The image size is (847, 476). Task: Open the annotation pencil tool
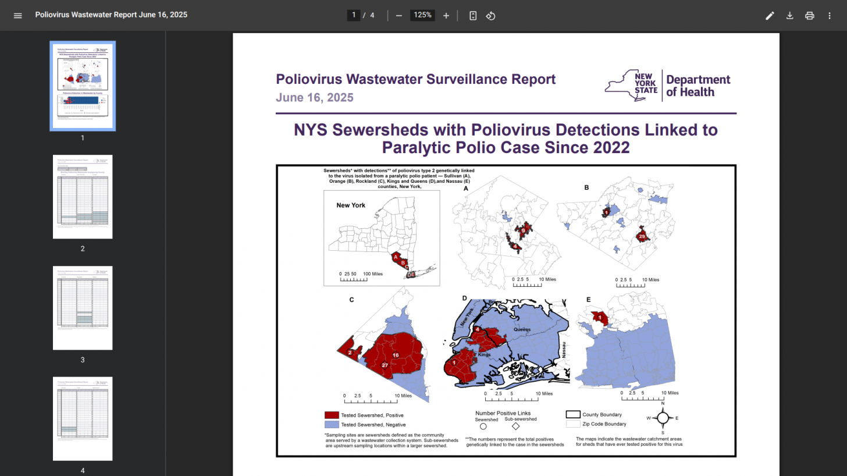point(770,16)
